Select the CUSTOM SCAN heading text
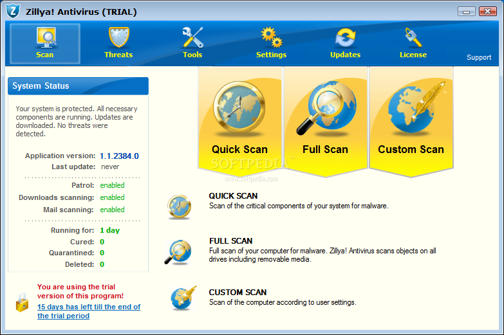Viewport: 504px width, 335px height. (238, 293)
